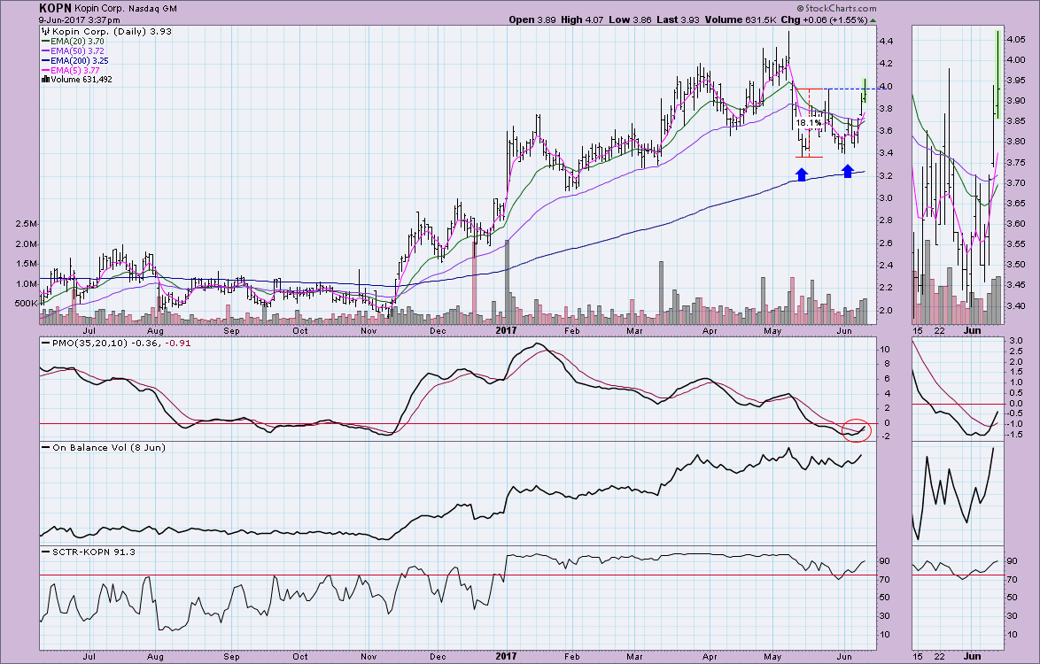Click the KOPN ticker symbol title
1040x664 pixels.
click(56, 7)
